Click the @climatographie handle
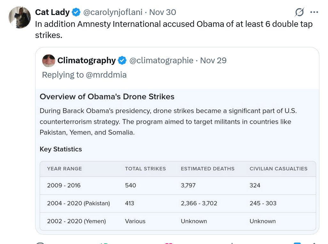 161,60
